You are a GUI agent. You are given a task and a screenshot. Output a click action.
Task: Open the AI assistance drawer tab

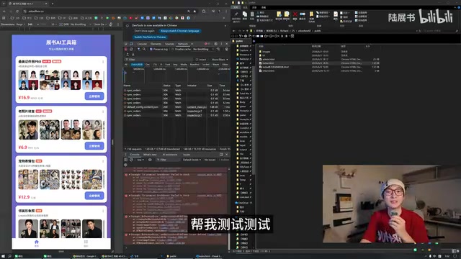[170, 155]
